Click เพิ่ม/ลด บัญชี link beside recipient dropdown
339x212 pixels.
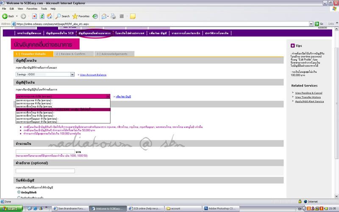click(x=123, y=97)
